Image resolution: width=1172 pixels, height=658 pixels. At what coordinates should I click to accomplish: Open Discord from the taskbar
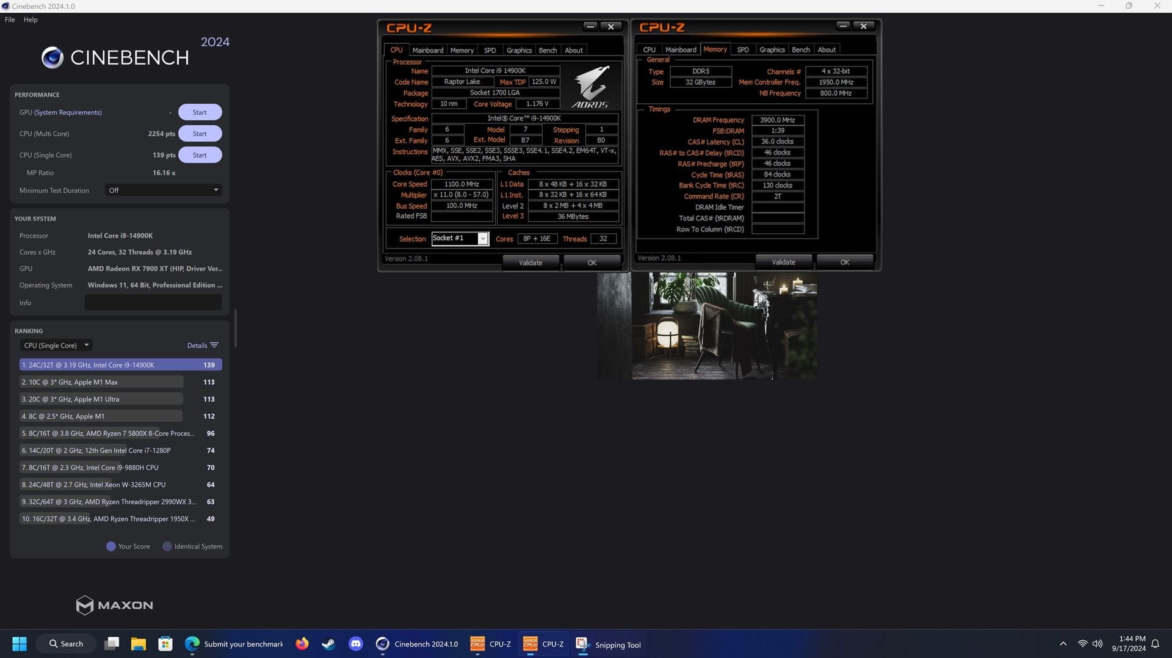coord(356,644)
